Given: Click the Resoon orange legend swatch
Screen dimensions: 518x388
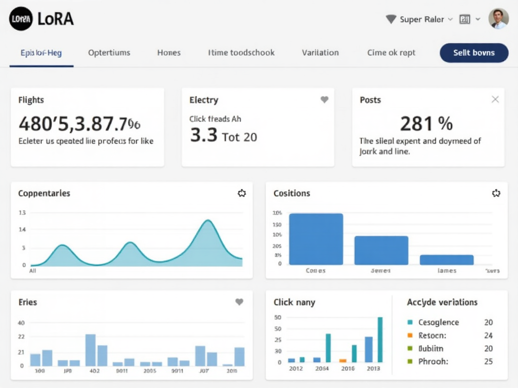Looking at the screenshot, I should [x=410, y=335].
